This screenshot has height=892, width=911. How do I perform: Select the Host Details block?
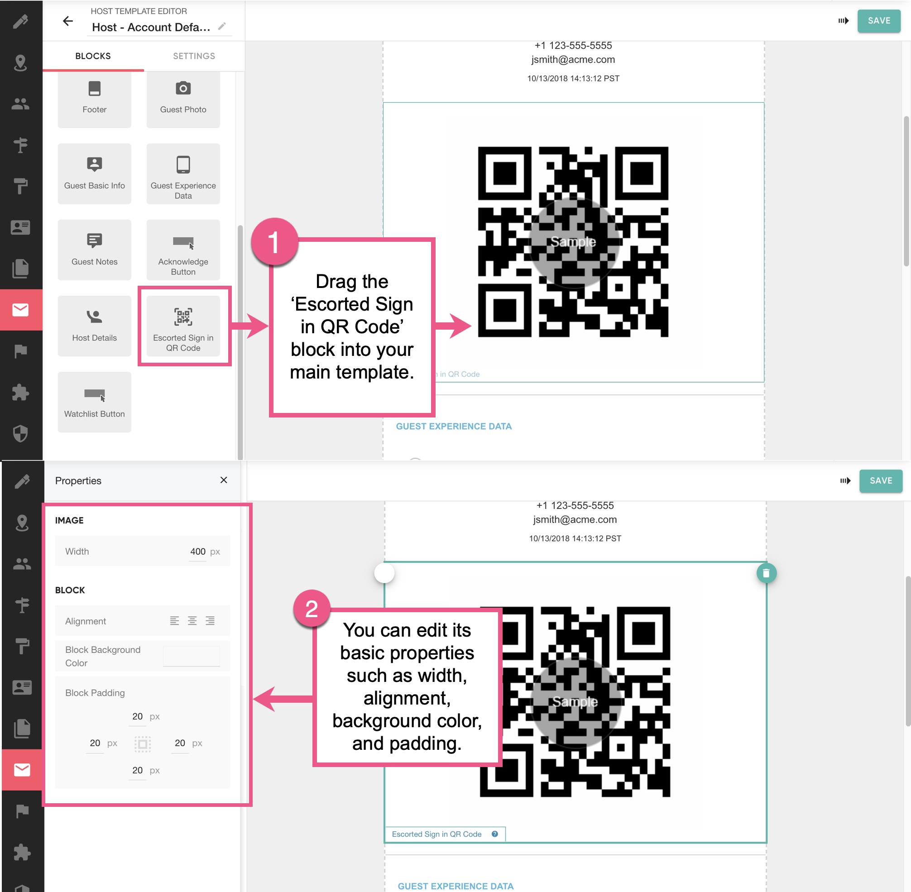point(94,326)
